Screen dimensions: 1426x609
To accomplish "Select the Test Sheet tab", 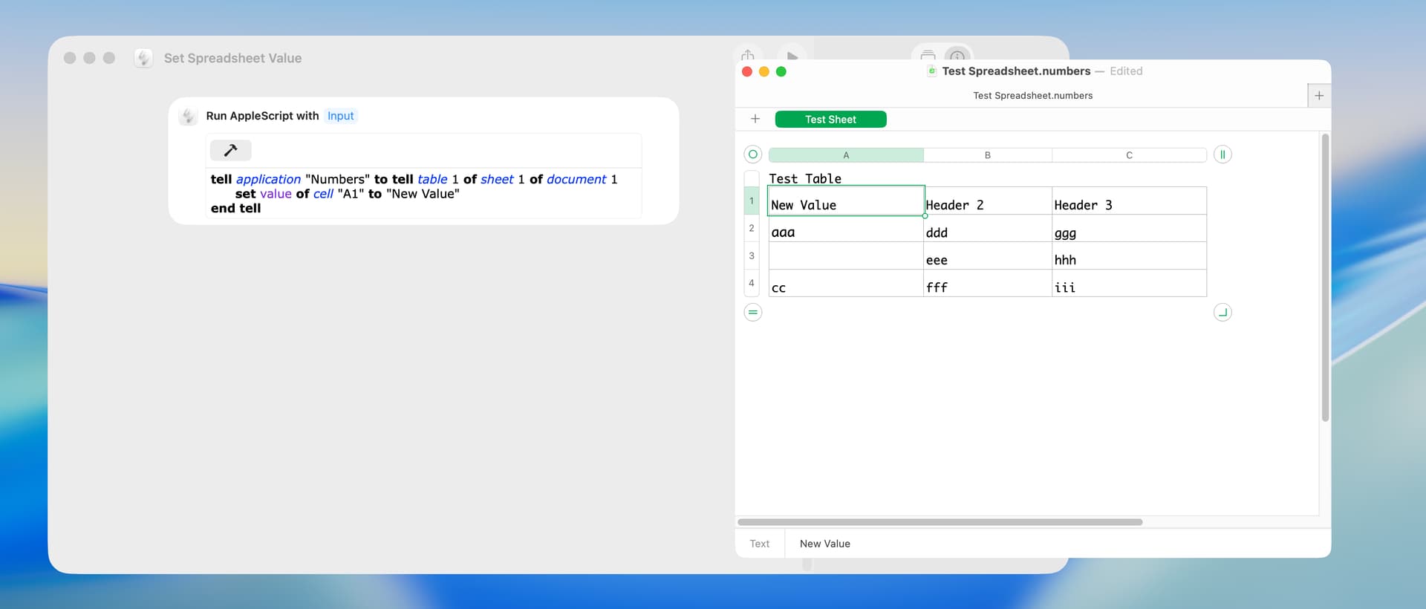I will point(830,120).
